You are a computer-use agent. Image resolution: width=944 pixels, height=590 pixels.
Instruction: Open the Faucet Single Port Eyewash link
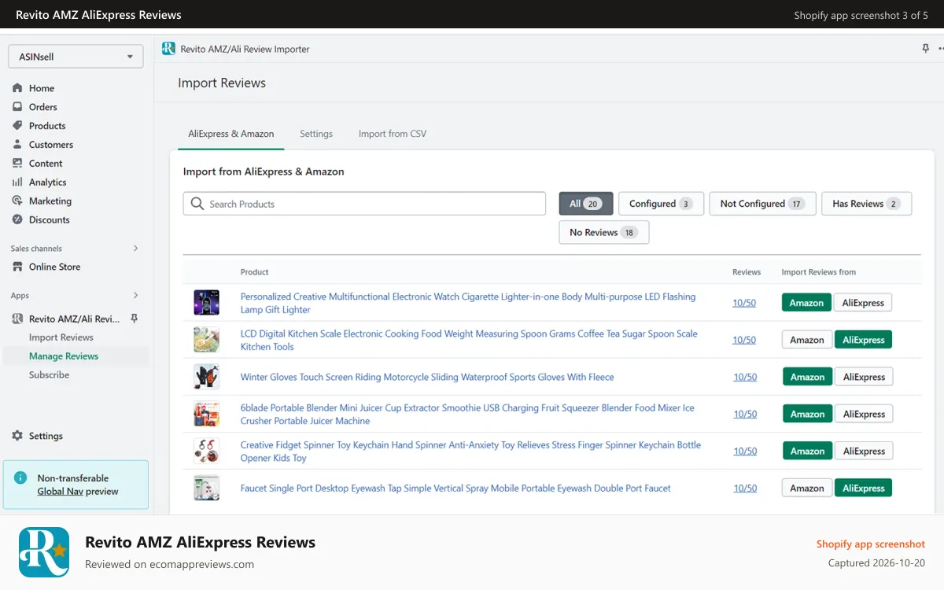pyautogui.click(x=455, y=489)
